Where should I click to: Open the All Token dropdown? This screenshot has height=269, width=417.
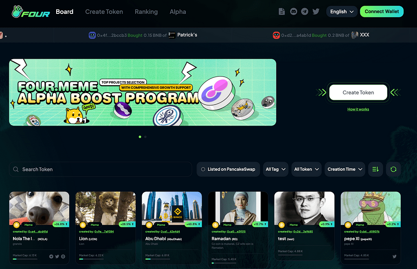click(306, 169)
